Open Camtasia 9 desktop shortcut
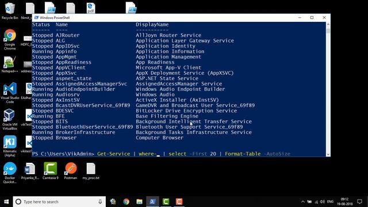 click(x=50, y=171)
